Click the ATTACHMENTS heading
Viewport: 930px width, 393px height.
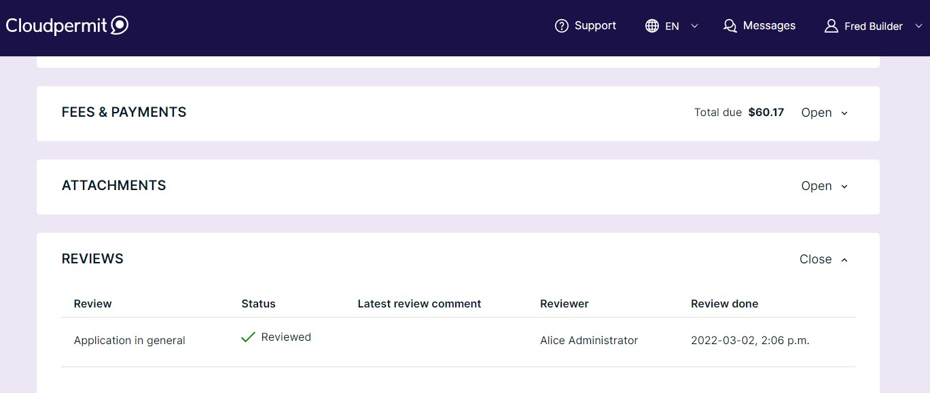click(x=113, y=185)
